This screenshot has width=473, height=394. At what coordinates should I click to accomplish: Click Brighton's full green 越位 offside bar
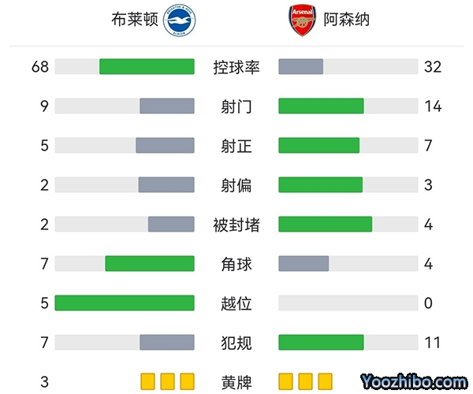pyautogui.click(x=125, y=303)
